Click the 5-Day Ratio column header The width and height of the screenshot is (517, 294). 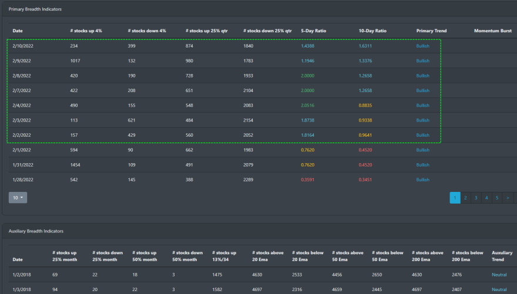314,31
